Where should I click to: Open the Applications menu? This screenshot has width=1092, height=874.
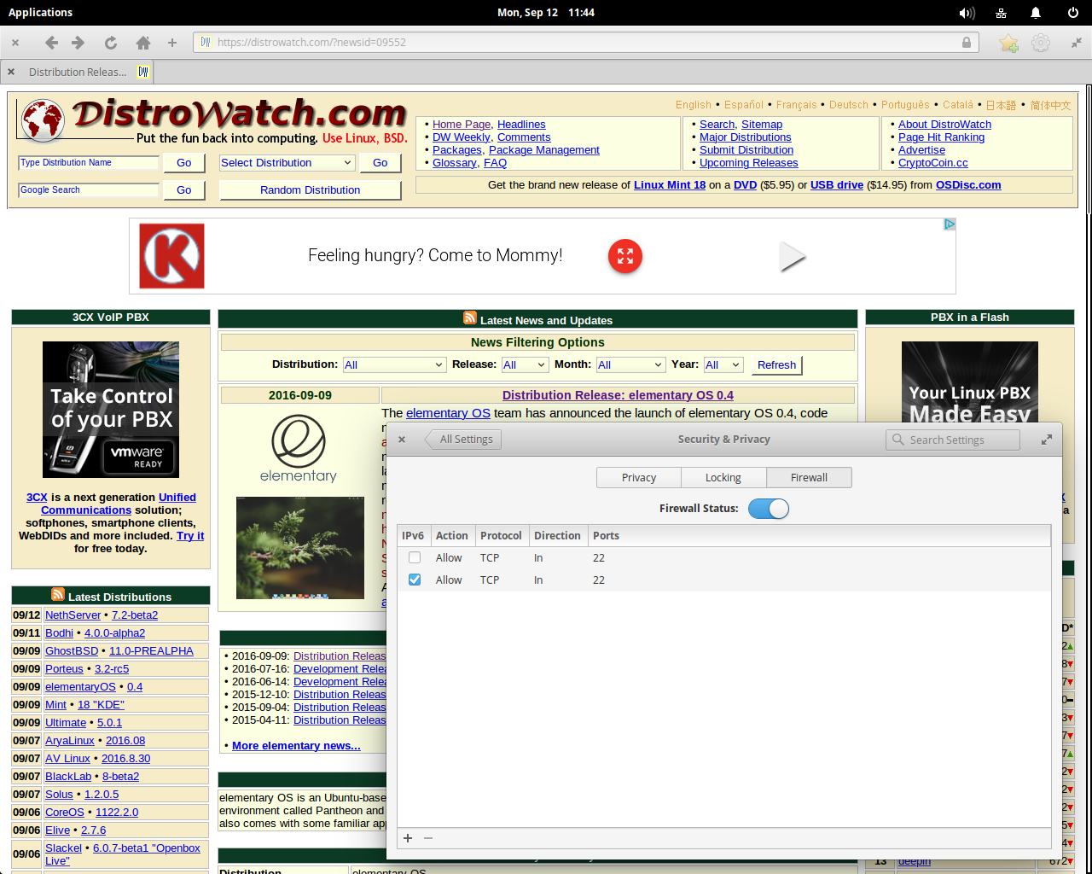pos(40,13)
